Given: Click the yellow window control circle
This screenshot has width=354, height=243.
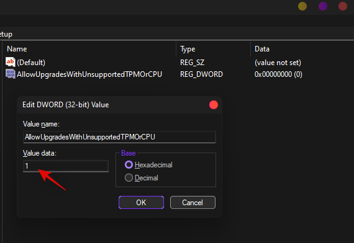Looking at the screenshot, I should tap(302, 6).
